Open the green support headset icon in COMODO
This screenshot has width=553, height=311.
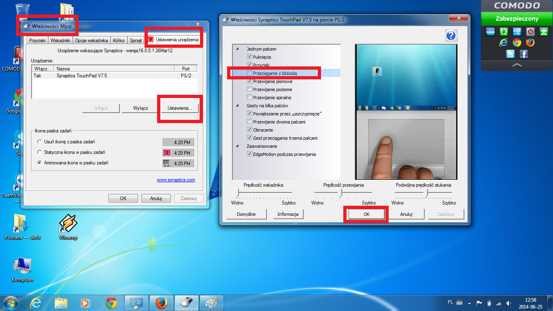(543, 32)
